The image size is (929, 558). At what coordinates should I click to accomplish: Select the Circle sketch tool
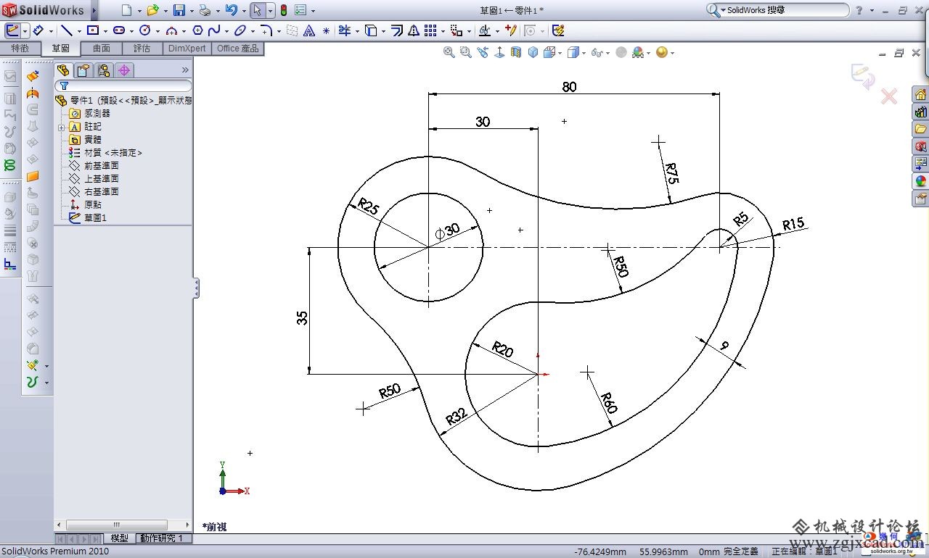click(x=144, y=30)
